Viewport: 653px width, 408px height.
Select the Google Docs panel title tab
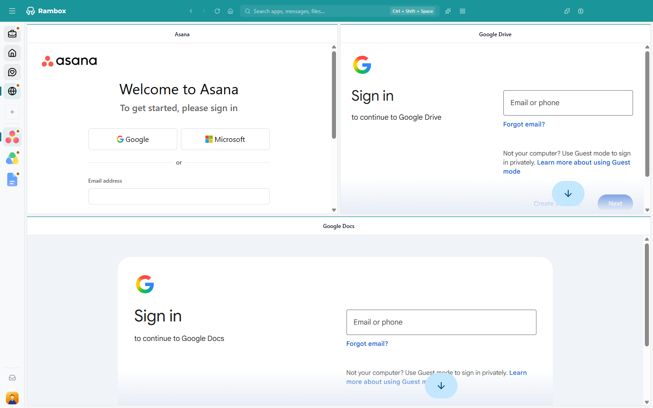(339, 226)
